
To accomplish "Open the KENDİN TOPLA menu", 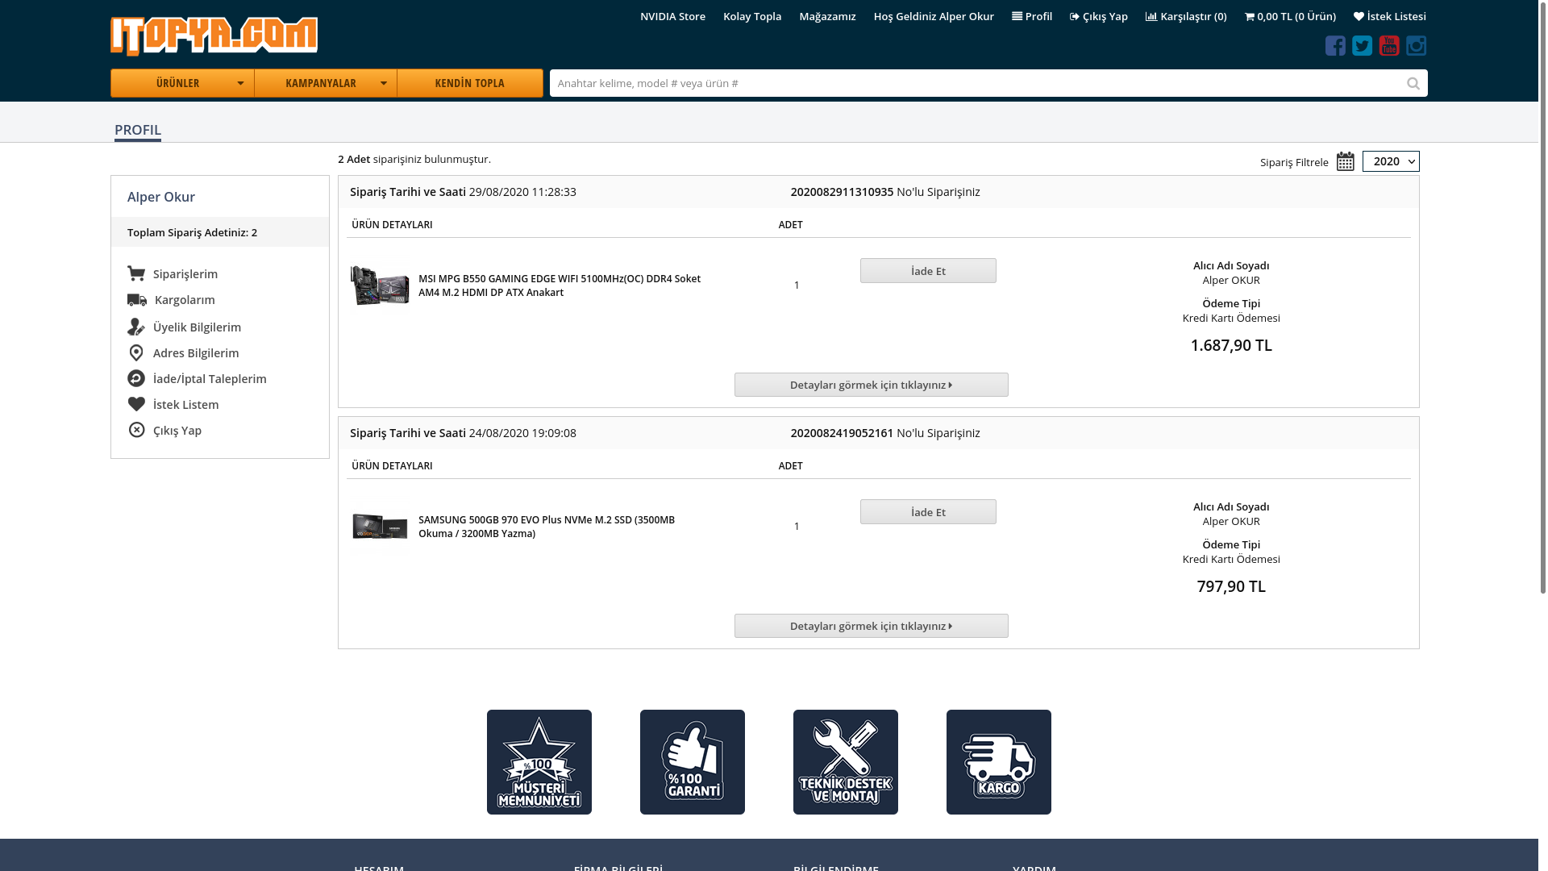I will pyautogui.click(x=470, y=83).
